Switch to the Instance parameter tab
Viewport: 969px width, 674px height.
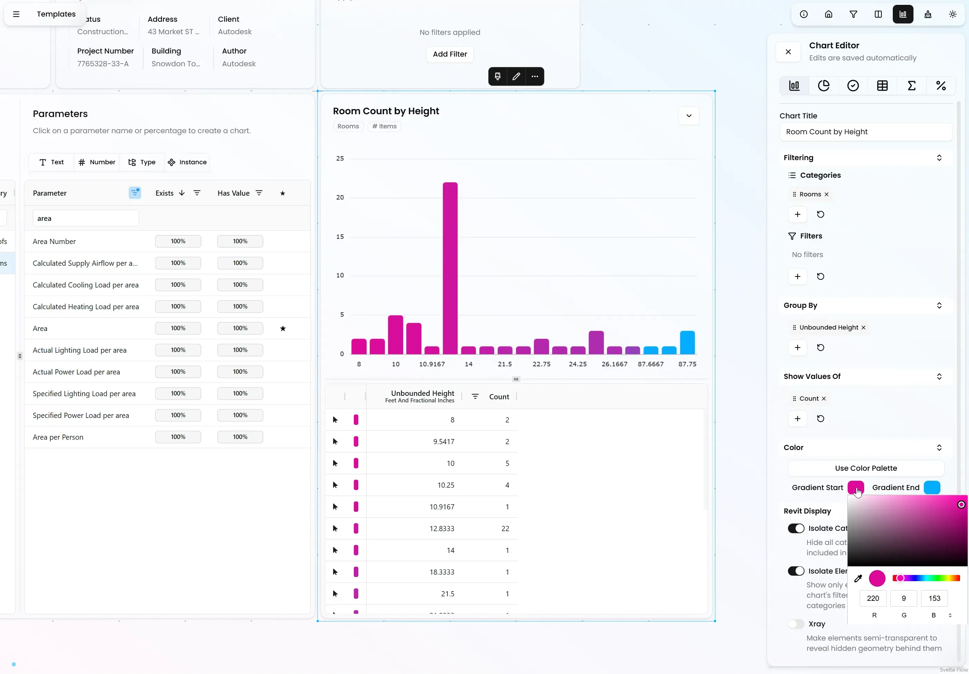[x=187, y=162]
